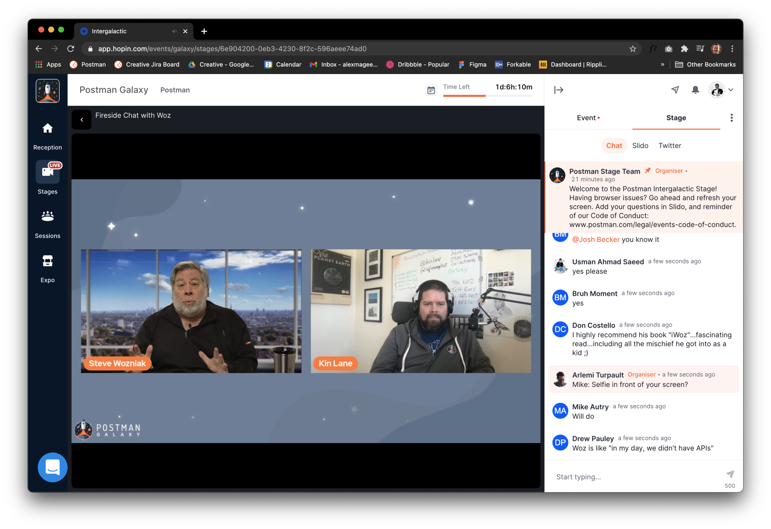This screenshot has width=771, height=529.
Task: Open a new browser tab
Action: click(x=204, y=31)
